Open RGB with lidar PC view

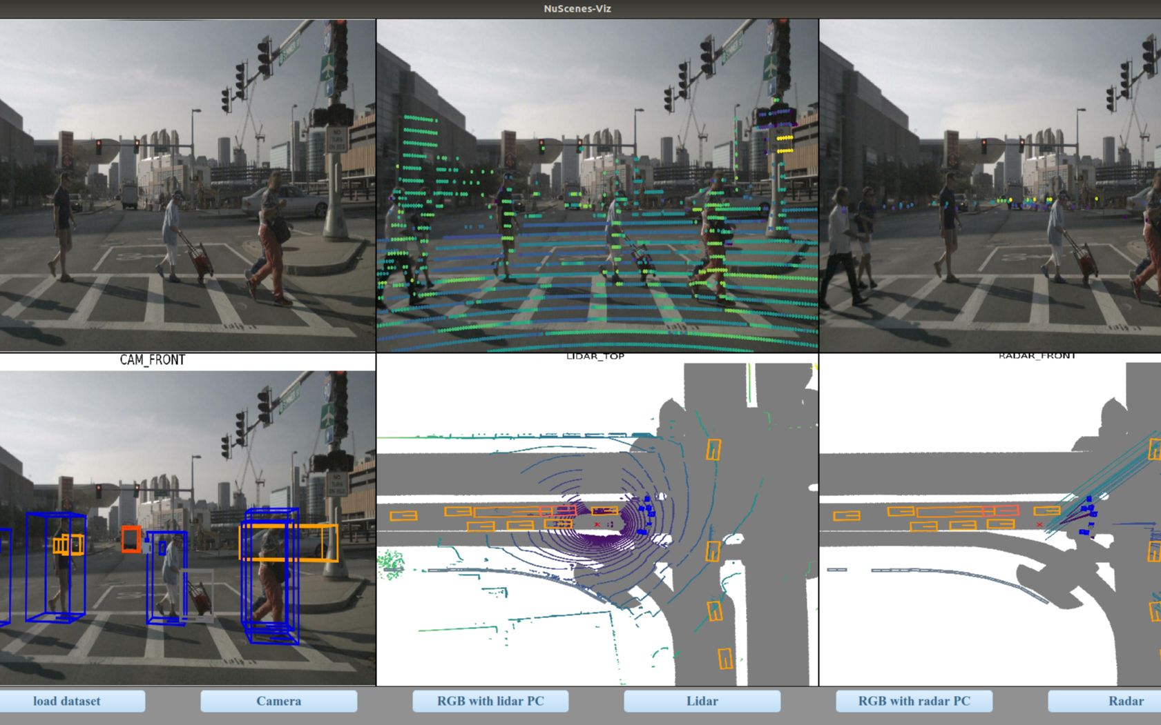490,701
